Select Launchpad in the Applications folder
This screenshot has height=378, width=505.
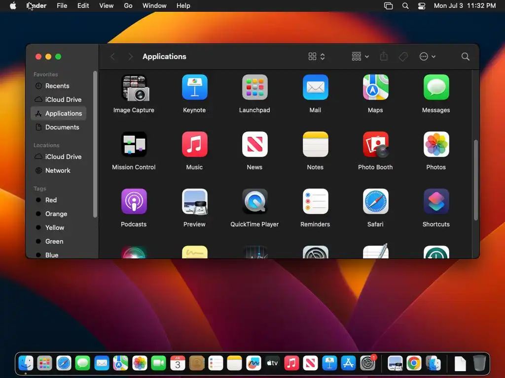click(x=255, y=88)
